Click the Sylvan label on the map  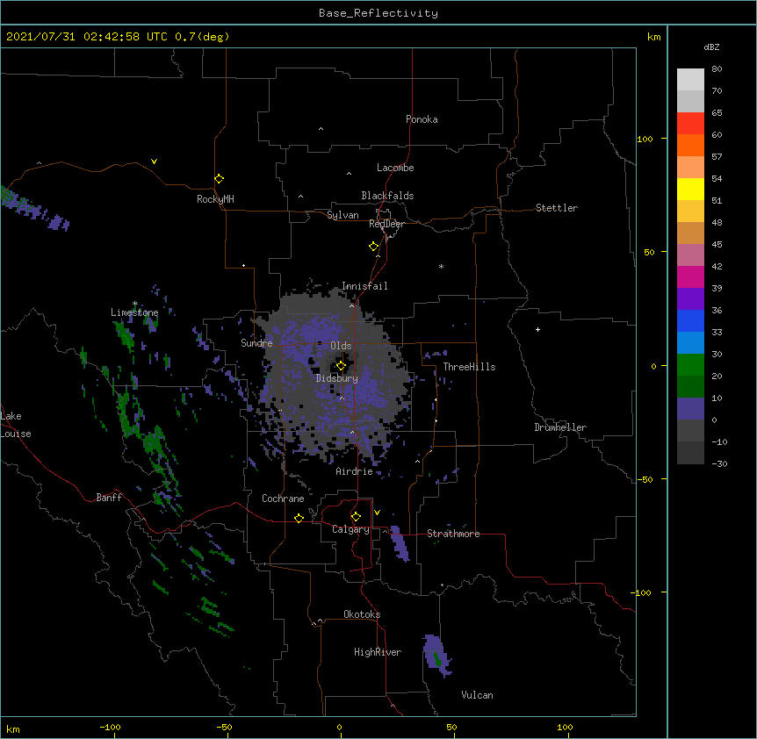coord(342,215)
